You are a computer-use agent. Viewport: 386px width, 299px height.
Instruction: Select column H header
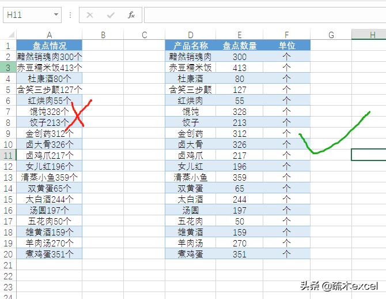click(x=369, y=35)
